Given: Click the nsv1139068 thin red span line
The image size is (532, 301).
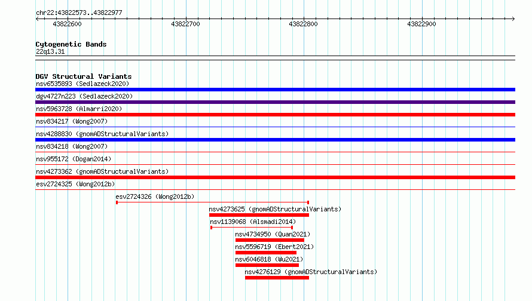Looking at the screenshot, I should pyautogui.click(x=252, y=228).
